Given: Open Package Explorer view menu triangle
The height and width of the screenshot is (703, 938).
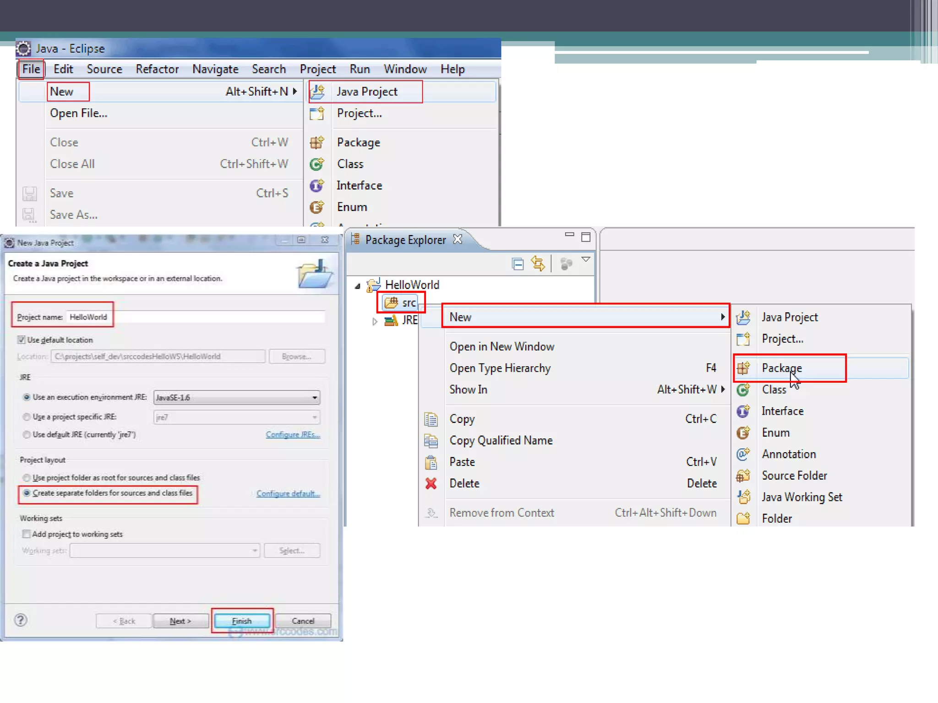Looking at the screenshot, I should 585,260.
